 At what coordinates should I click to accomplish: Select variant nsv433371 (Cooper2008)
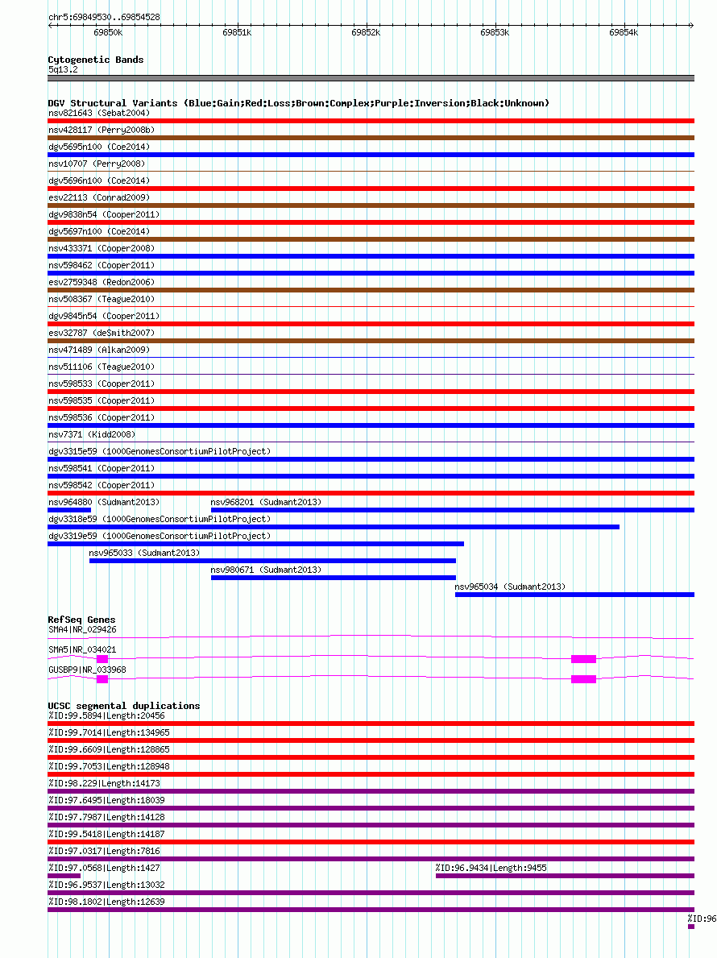point(102,249)
